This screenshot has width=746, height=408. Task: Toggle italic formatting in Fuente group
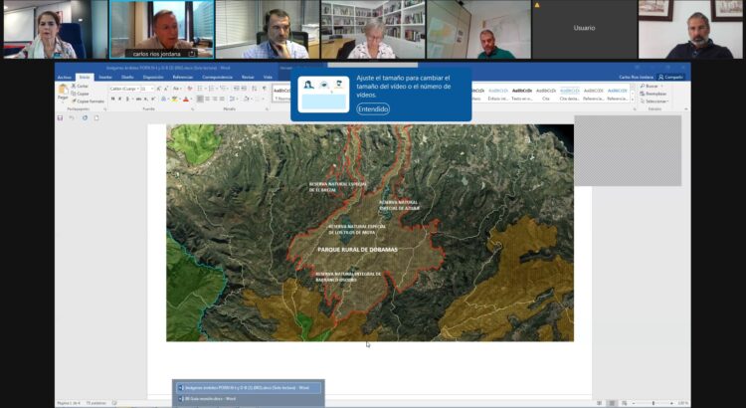(x=120, y=99)
